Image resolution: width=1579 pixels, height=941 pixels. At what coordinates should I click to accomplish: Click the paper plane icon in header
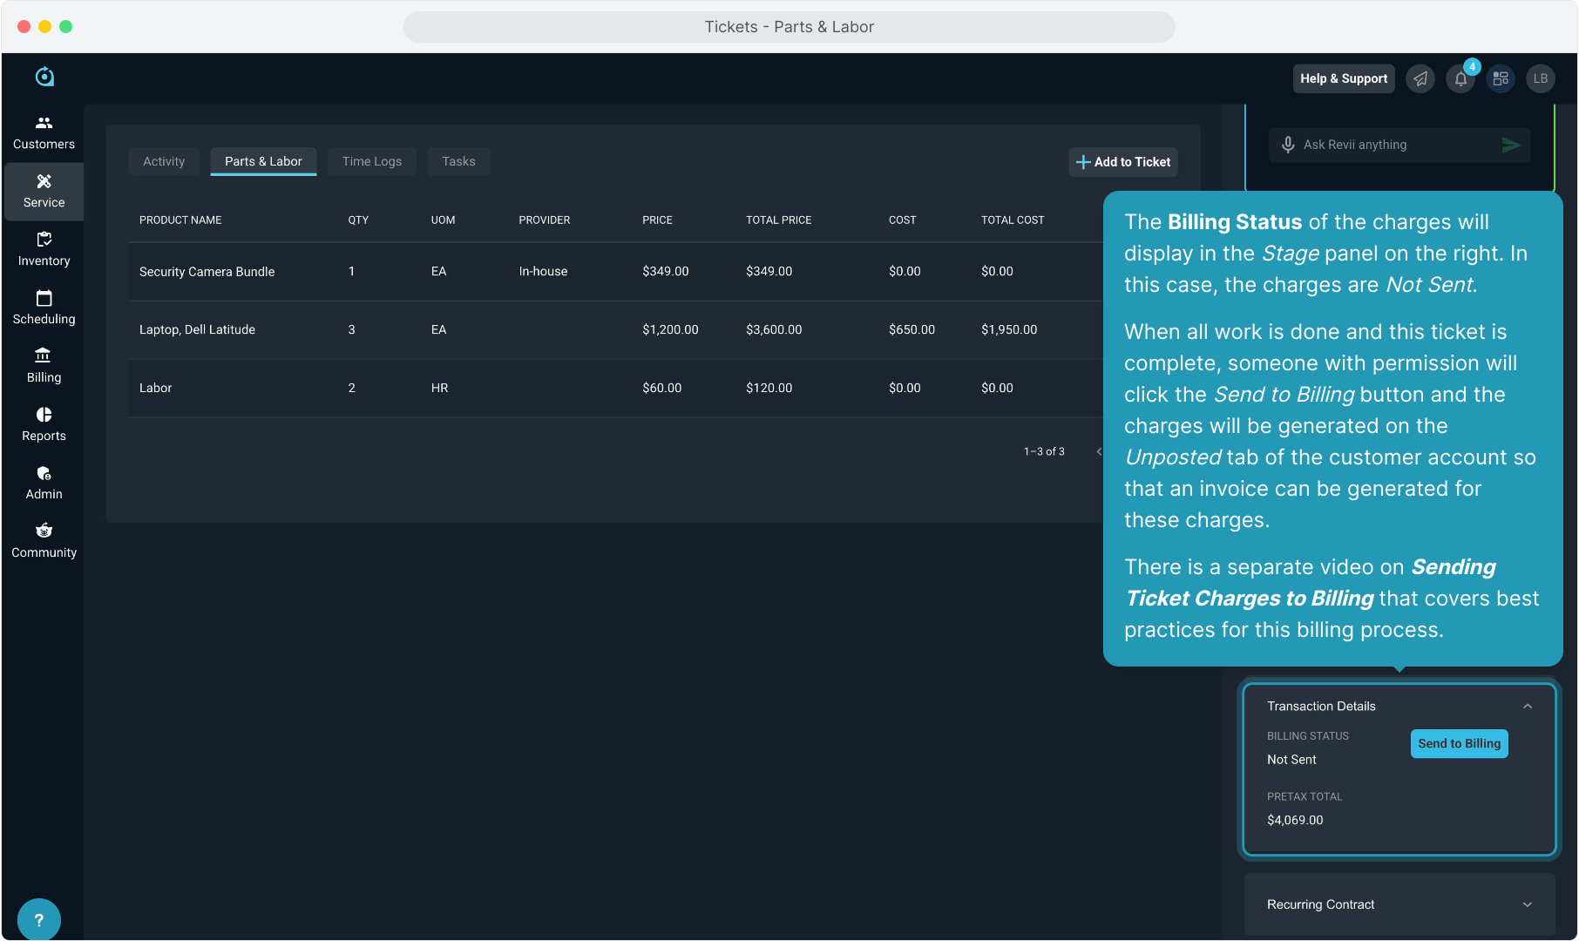pos(1420,79)
